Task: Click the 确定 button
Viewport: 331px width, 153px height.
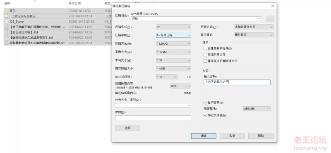Action: click(x=204, y=136)
